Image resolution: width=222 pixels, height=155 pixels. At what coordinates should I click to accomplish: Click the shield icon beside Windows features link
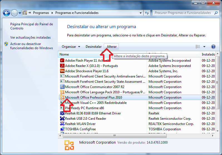[6, 44]
